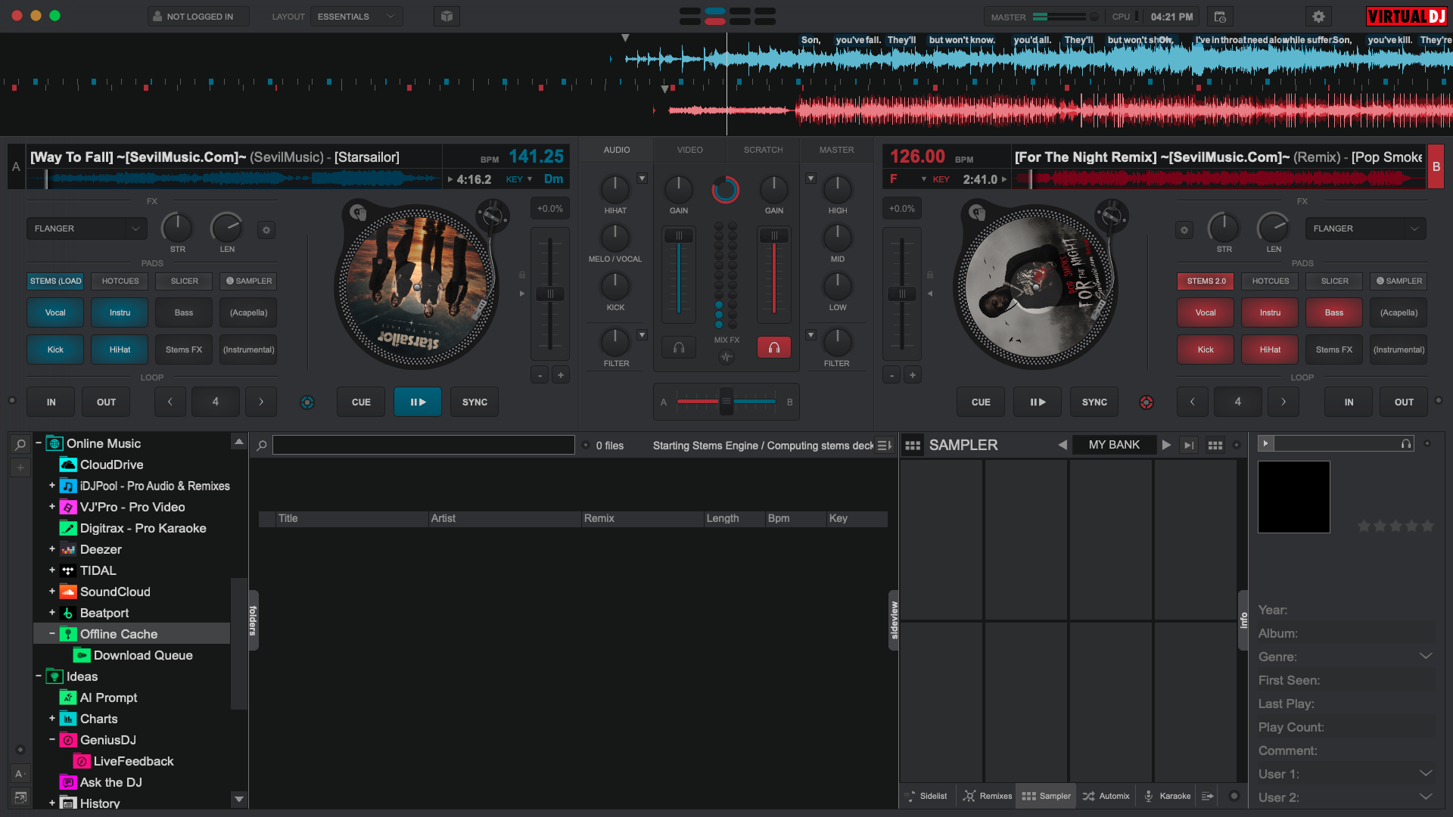This screenshot has width=1453, height=817.
Task: Switch to the SCRATCH mixer tab
Action: [763, 150]
